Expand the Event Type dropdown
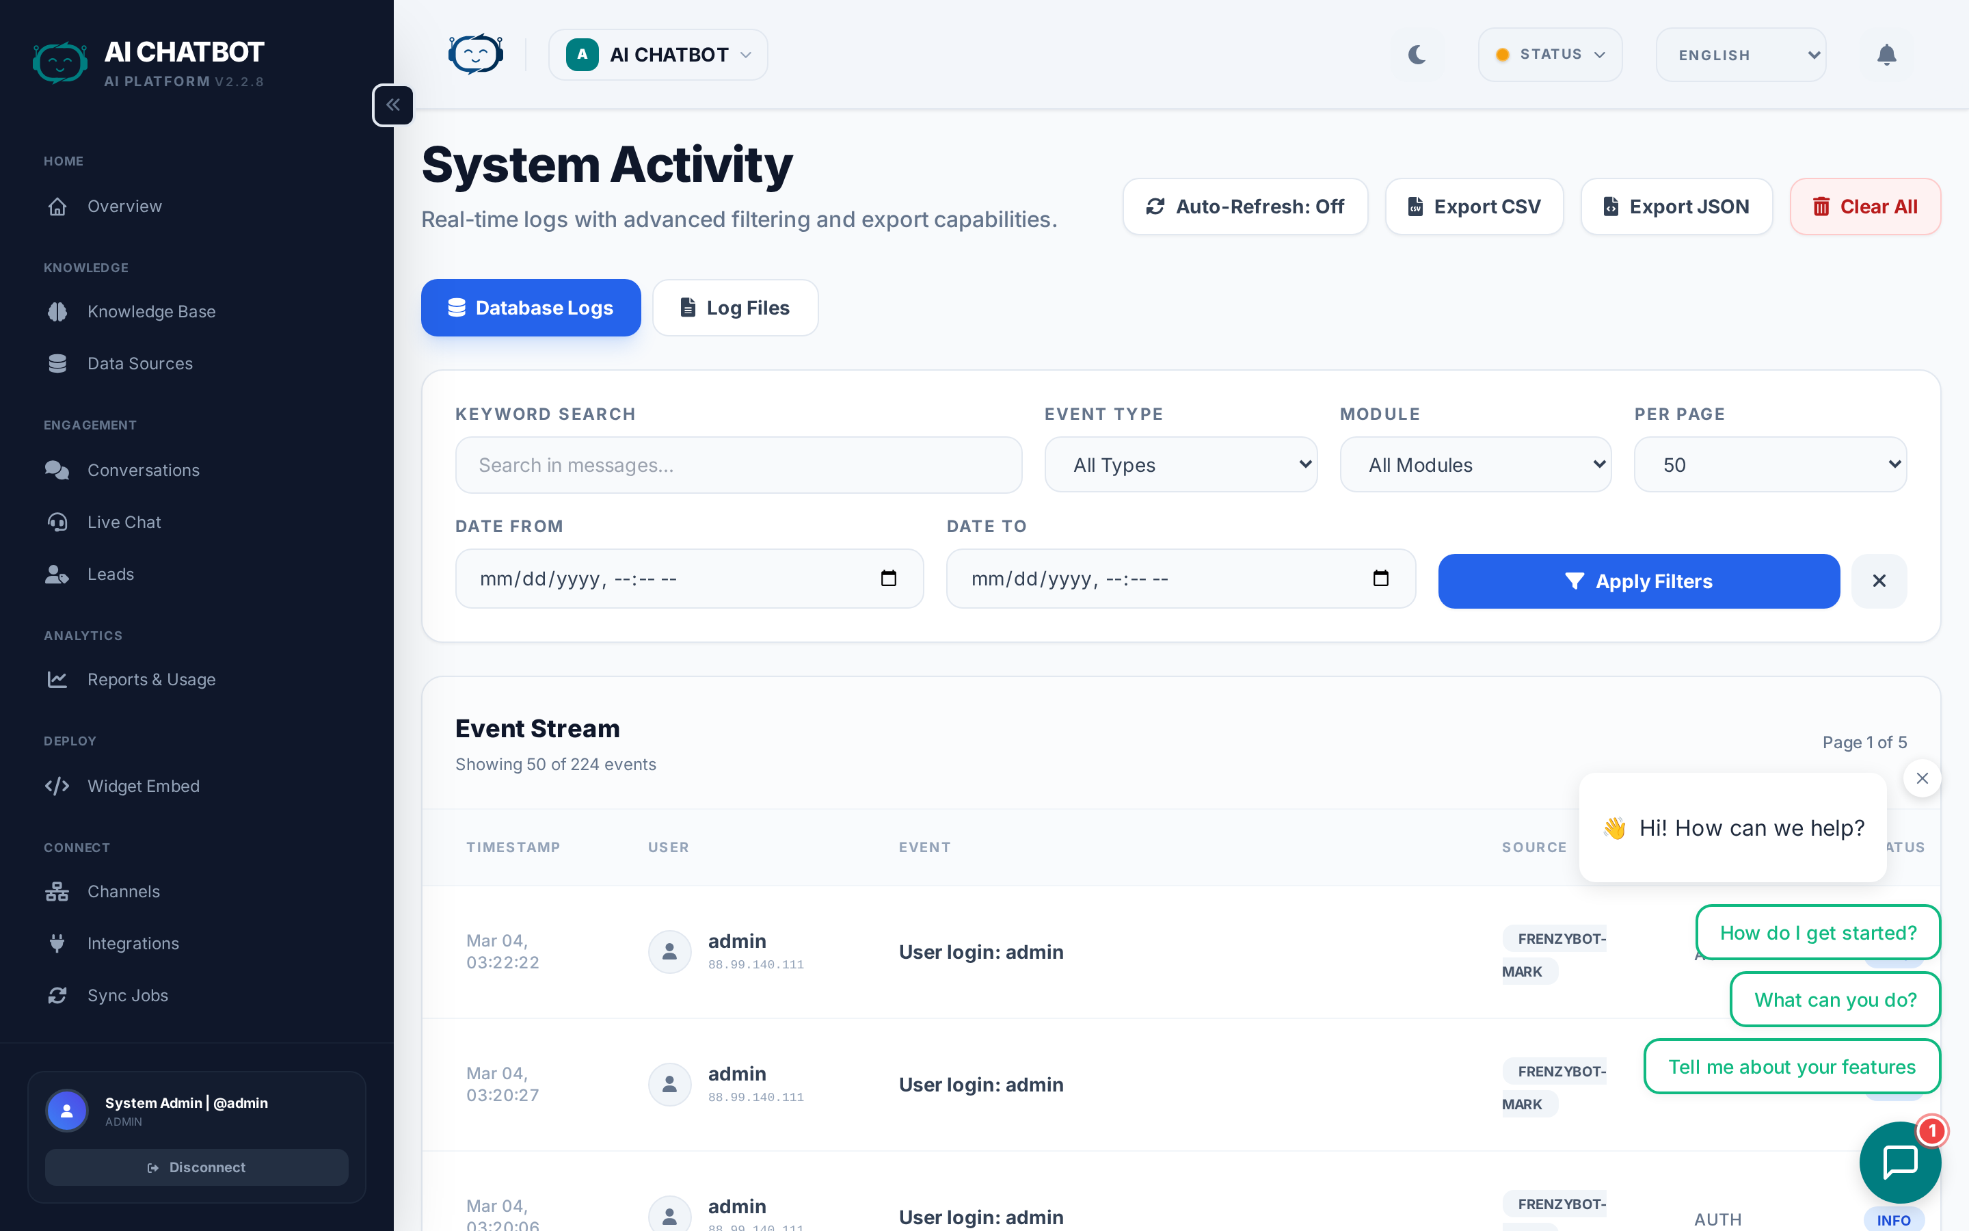This screenshot has height=1231, width=1969. 1180,465
